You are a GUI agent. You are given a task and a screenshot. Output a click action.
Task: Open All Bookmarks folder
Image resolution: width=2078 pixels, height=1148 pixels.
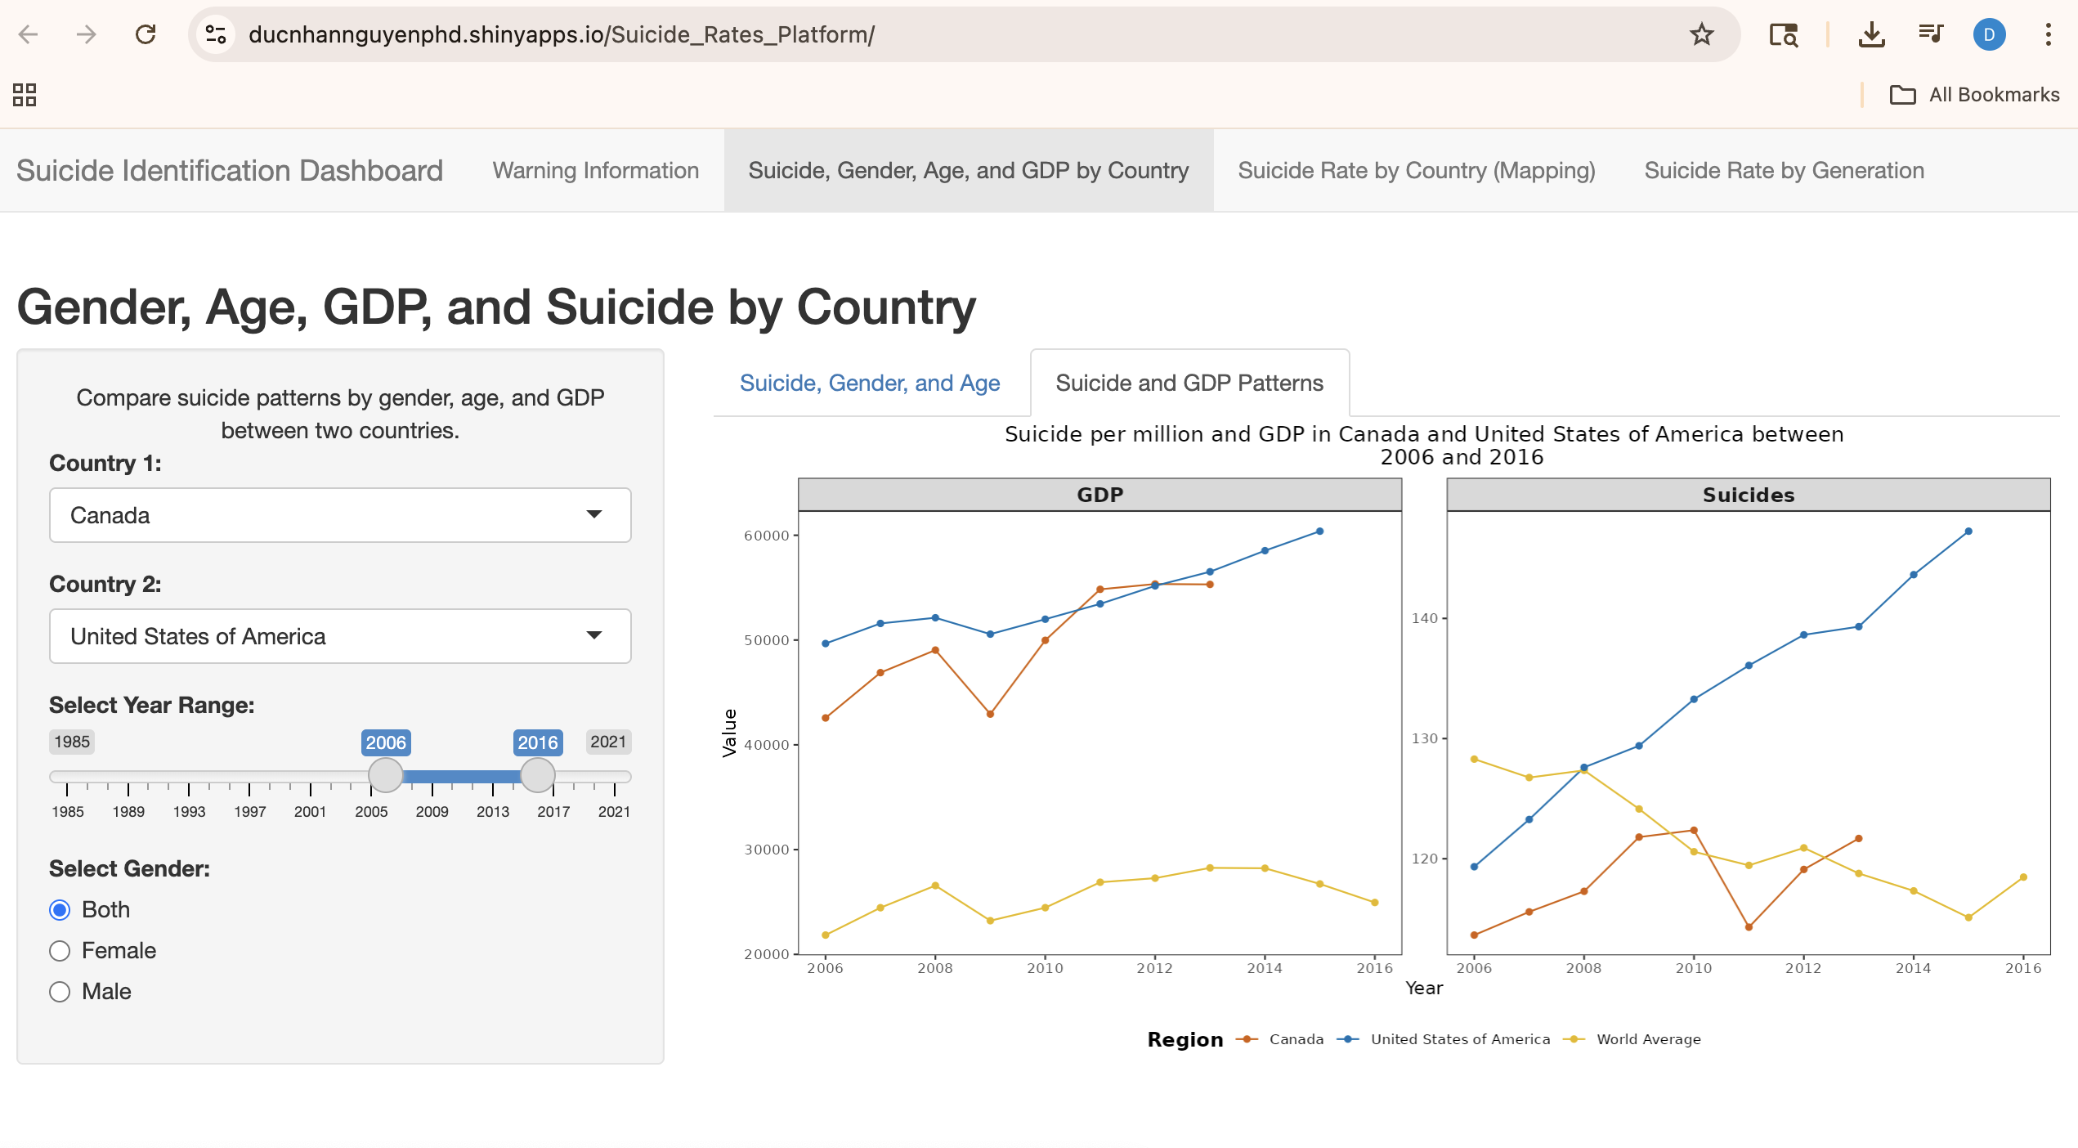pos(1975,95)
